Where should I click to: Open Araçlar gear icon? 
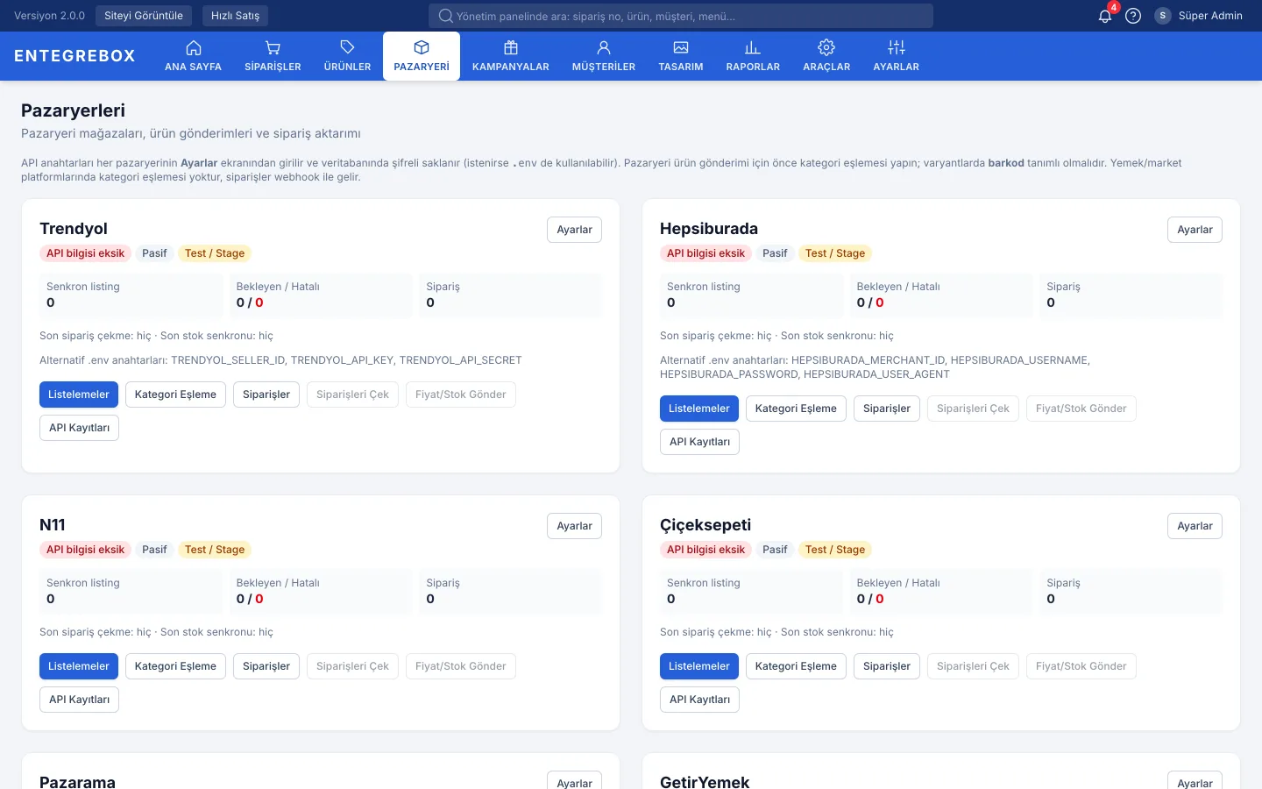(826, 47)
